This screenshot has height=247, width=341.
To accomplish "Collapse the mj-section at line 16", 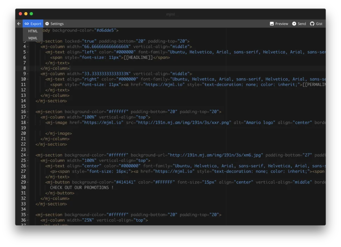I will pyautogui.click(x=28, y=112).
